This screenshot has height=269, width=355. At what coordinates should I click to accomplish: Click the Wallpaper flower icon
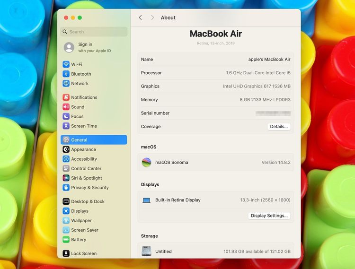[66, 220]
